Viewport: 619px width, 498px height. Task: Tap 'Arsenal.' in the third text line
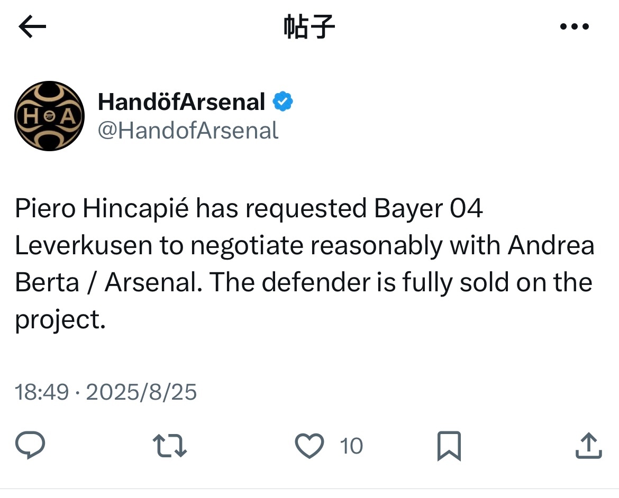tap(153, 282)
